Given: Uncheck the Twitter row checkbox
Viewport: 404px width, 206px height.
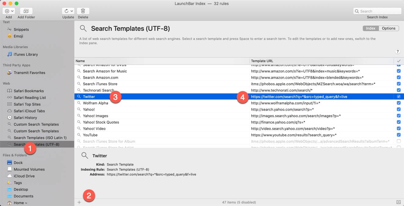Looking at the screenshot, I should 399,96.
